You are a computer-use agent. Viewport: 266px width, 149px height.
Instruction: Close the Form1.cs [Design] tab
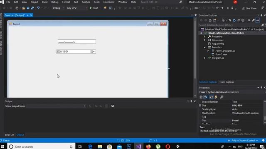coord(31,15)
